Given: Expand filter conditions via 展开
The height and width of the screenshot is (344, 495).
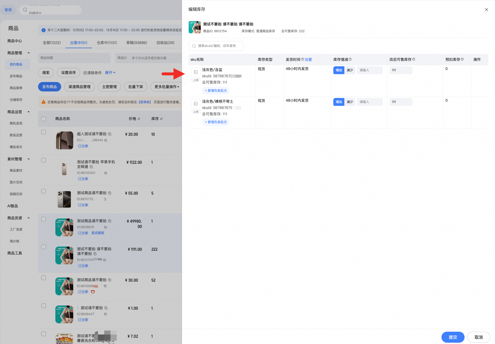Looking at the screenshot, I should coord(110,73).
